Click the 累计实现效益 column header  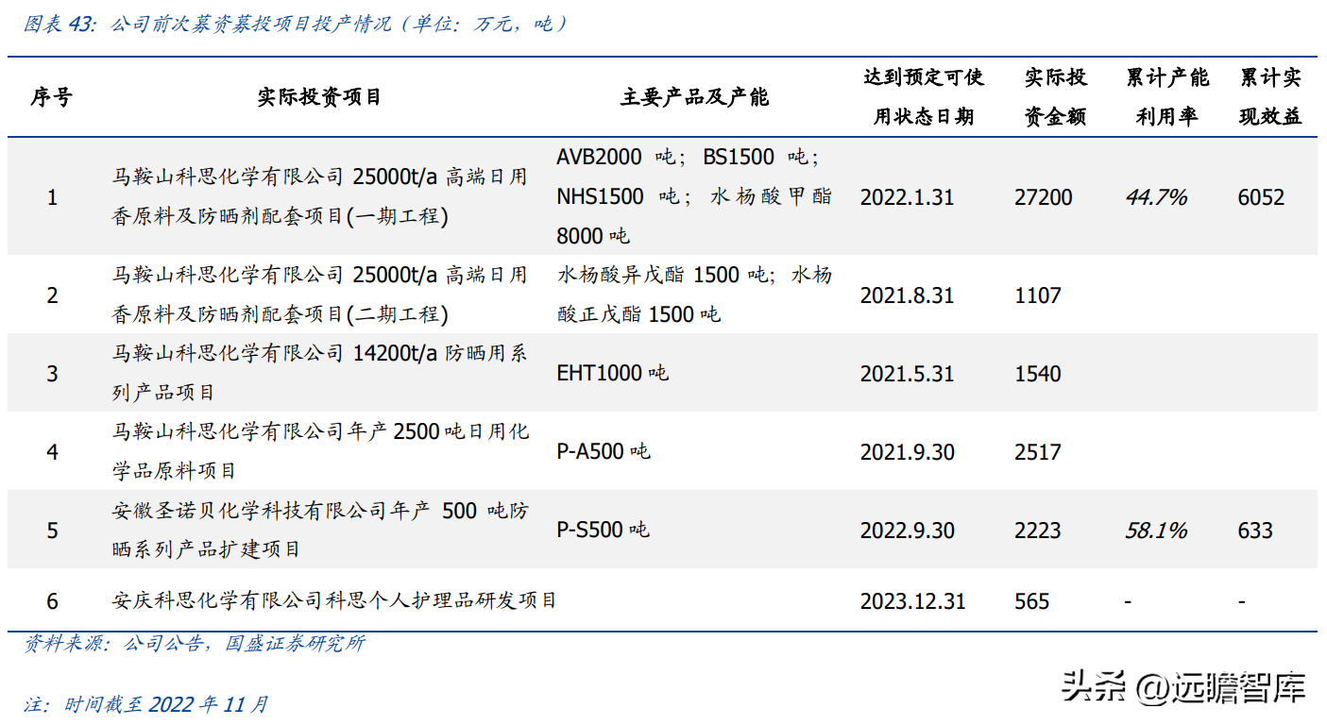pyautogui.click(x=1270, y=96)
